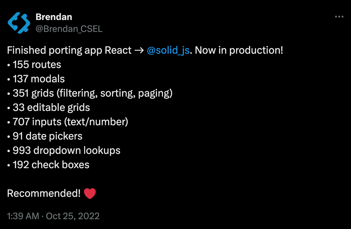The height and width of the screenshot is (229, 351).
Task: Click the red heart emoji
Action: 90,194
